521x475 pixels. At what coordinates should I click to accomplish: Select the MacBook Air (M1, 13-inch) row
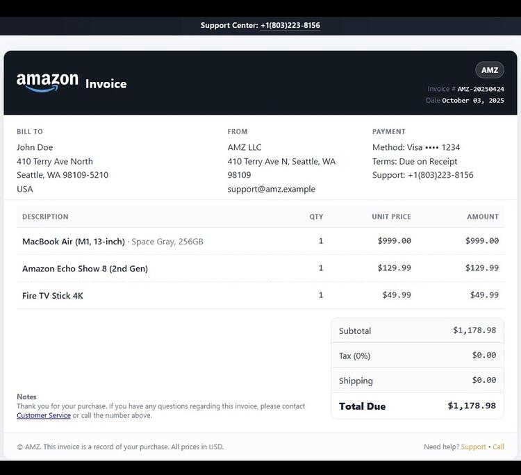tap(260, 241)
